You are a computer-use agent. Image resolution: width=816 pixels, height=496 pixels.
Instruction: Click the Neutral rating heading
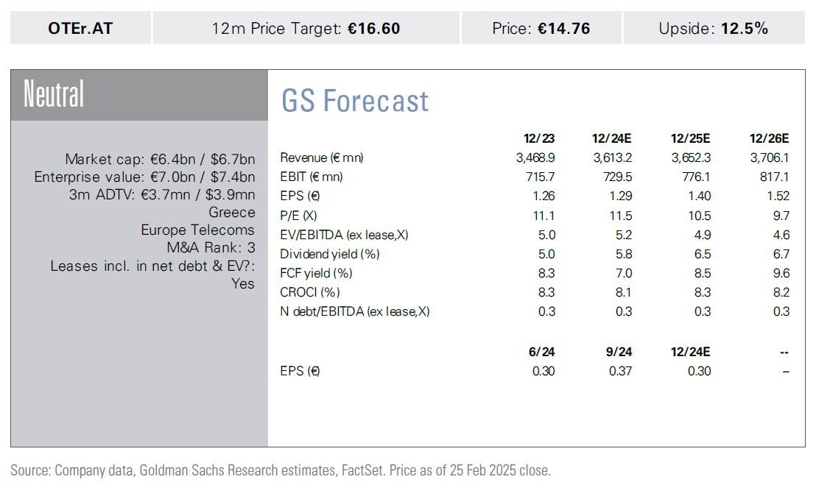pos(54,95)
